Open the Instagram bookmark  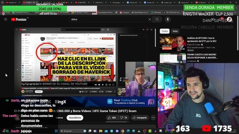pyautogui.click(x=124, y=12)
